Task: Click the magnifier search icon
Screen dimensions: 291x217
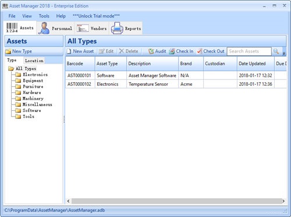Action: [276, 51]
